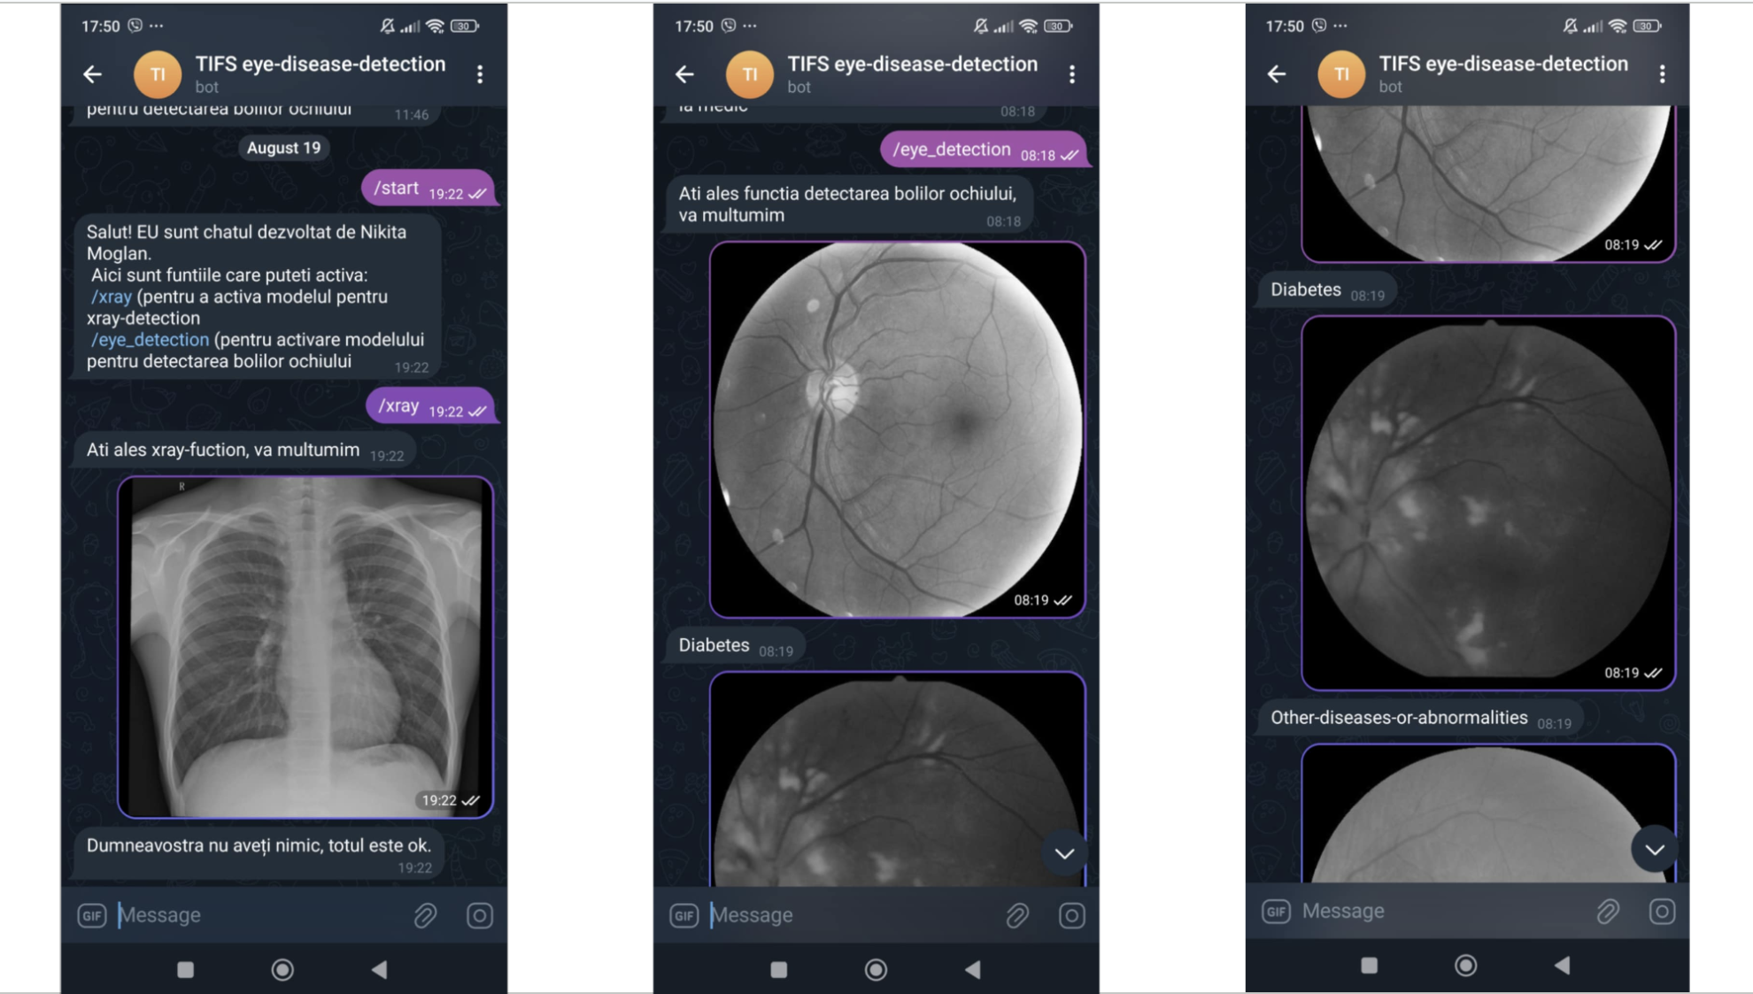Tap TI bot avatar in right phone header

(1341, 74)
